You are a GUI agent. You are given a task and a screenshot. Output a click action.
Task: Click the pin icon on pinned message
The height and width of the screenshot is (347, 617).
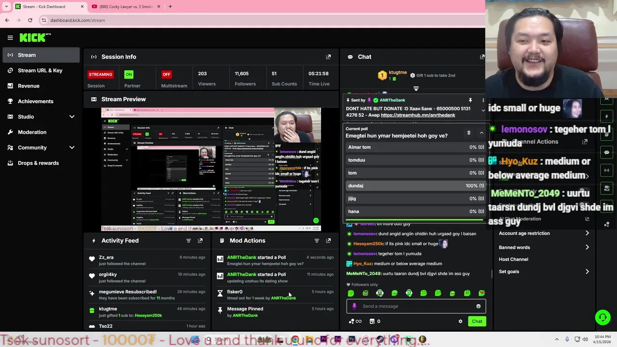pyautogui.click(x=470, y=100)
